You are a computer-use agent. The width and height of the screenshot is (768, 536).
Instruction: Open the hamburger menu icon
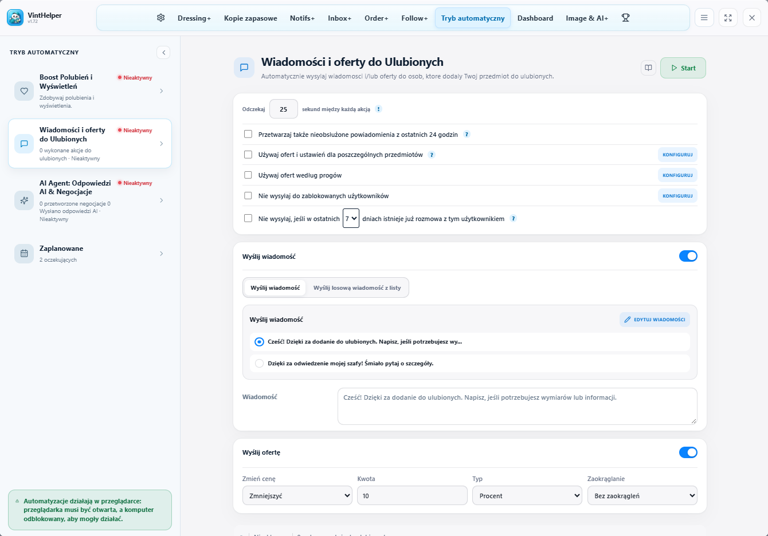click(x=704, y=18)
